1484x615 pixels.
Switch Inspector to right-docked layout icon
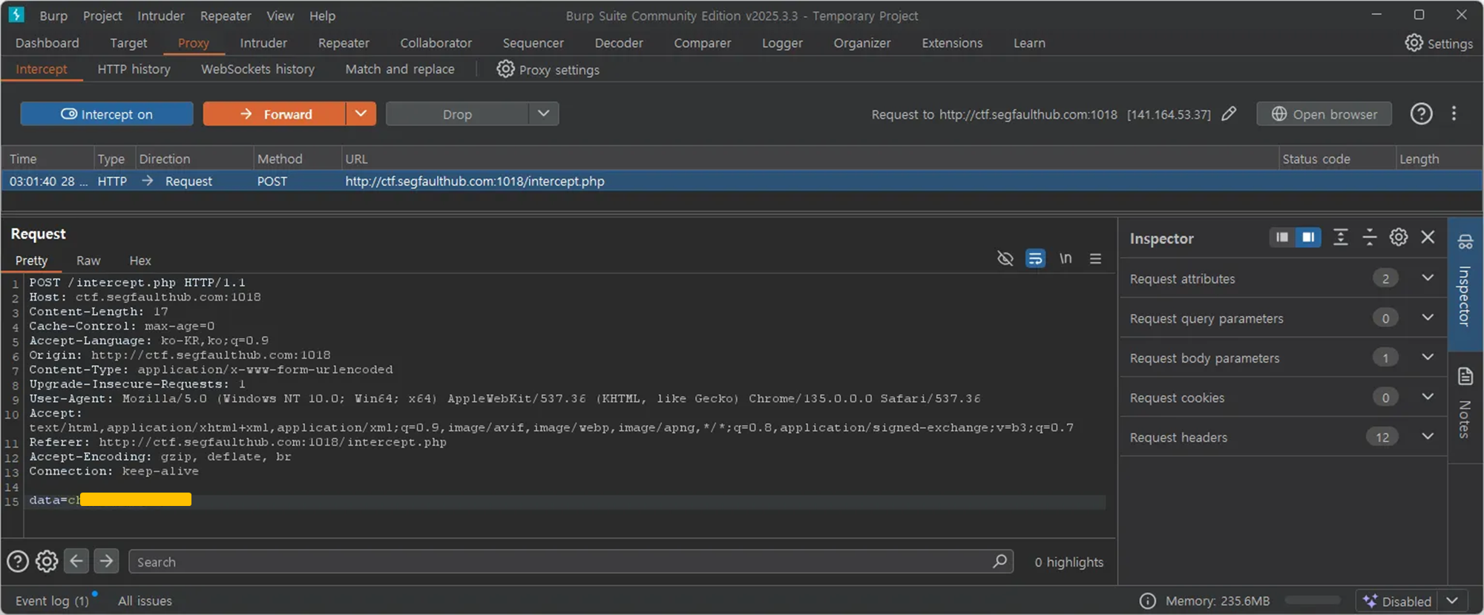pos(1308,237)
